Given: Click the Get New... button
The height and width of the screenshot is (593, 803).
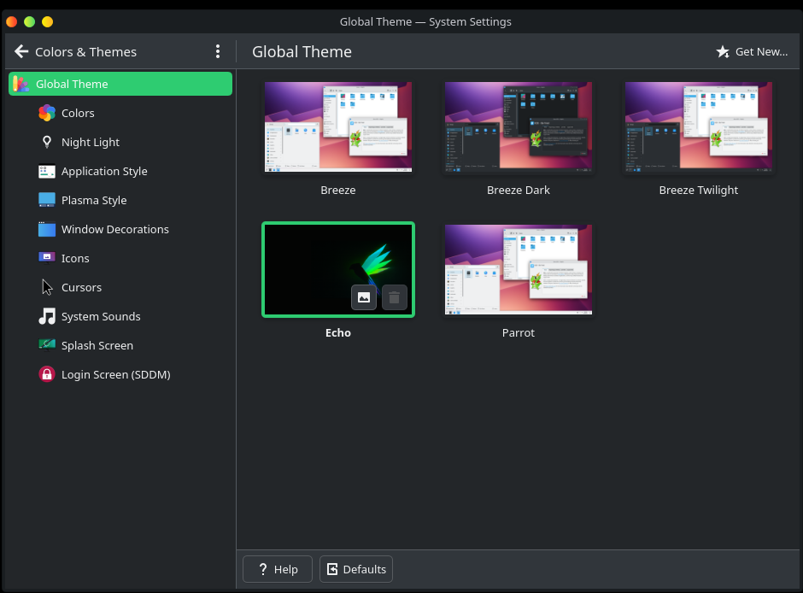Looking at the screenshot, I should pos(752,51).
